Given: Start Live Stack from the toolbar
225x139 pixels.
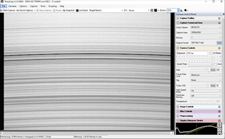Looking at the screenshot, I should (82, 10).
